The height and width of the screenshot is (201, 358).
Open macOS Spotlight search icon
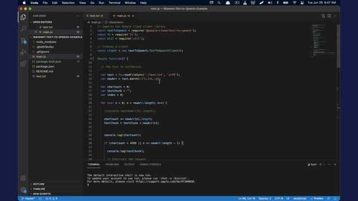pyautogui.click(x=219, y=3)
